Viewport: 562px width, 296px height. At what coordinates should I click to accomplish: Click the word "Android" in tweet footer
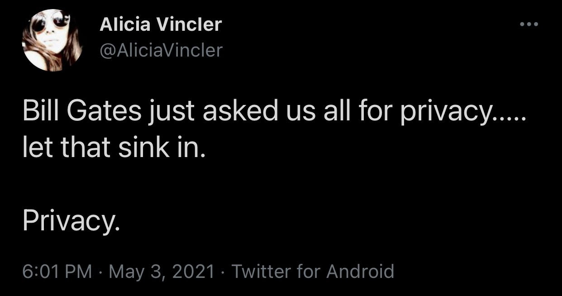pyautogui.click(x=360, y=271)
